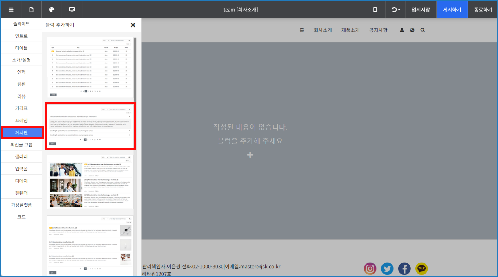Image resolution: width=498 pixels, height=277 pixels.
Task: Open the color palette design icon
Action: (52, 10)
